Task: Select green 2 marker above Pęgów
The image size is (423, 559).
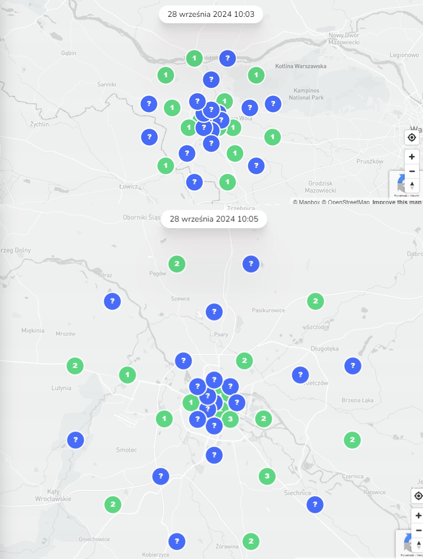Action: 177,264
